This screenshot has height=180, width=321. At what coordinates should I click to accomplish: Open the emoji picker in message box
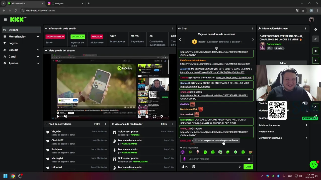pos(249,159)
